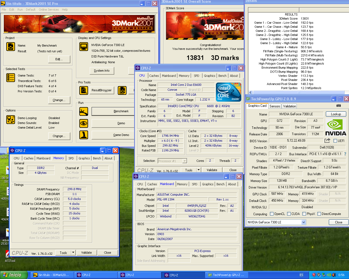Click the ResultBrowser magnifier icon in Pro Tools

84,90
